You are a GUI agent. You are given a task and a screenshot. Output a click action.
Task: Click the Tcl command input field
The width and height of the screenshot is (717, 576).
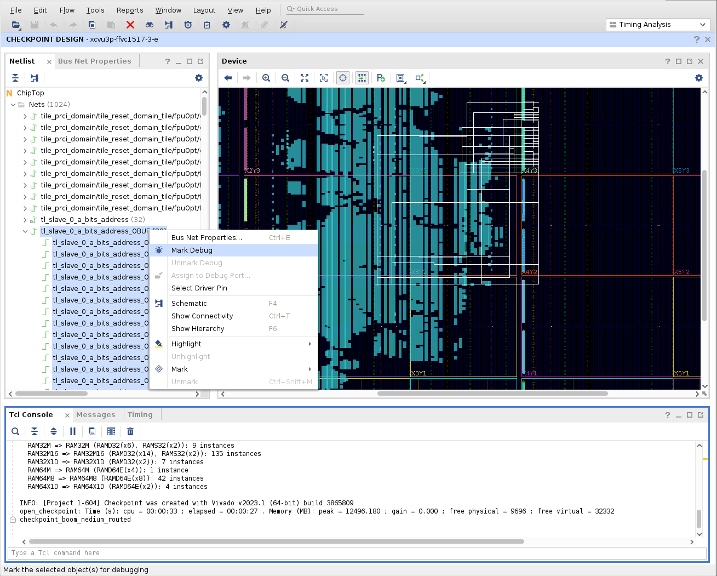click(x=357, y=553)
